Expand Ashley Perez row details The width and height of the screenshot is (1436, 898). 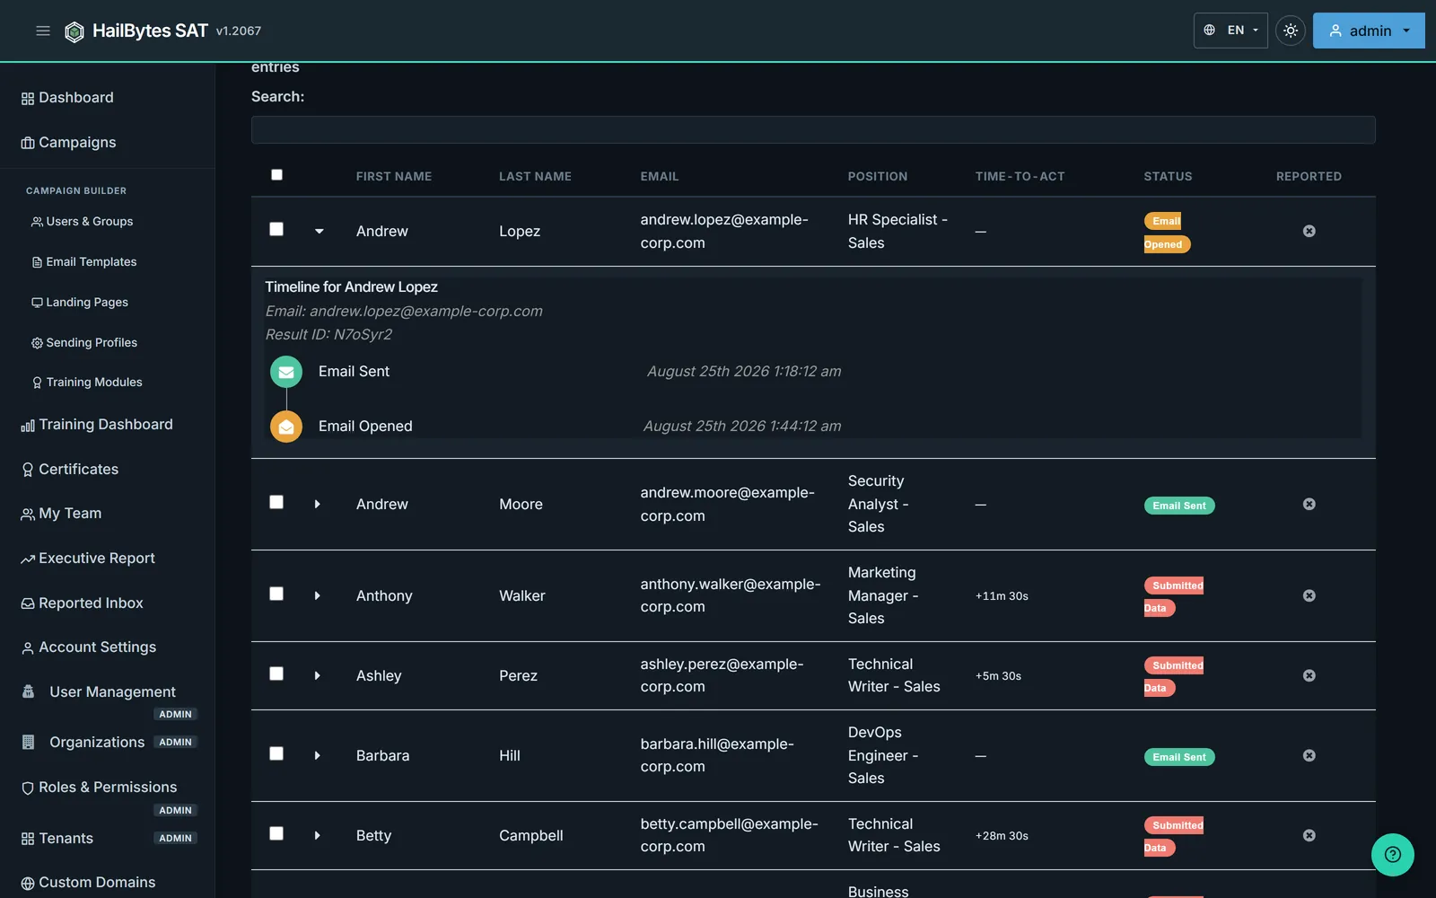[x=318, y=676]
